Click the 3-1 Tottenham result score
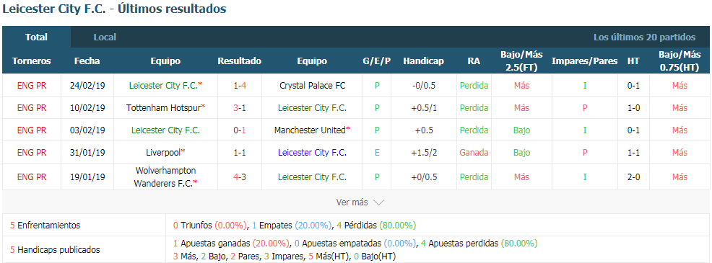Screen dimensions: 712x263 239,108
